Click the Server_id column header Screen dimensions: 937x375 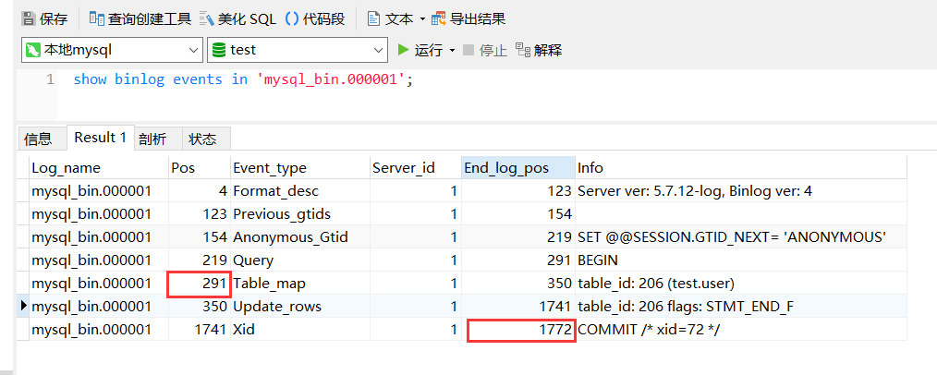[415, 168]
